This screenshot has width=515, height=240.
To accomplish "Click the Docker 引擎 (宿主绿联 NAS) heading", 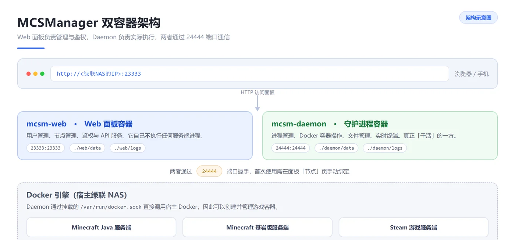I will (x=77, y=195).
